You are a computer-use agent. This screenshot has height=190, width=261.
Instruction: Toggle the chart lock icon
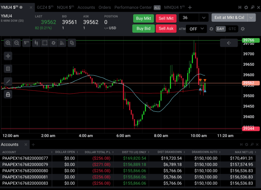[x=8, y=95]
